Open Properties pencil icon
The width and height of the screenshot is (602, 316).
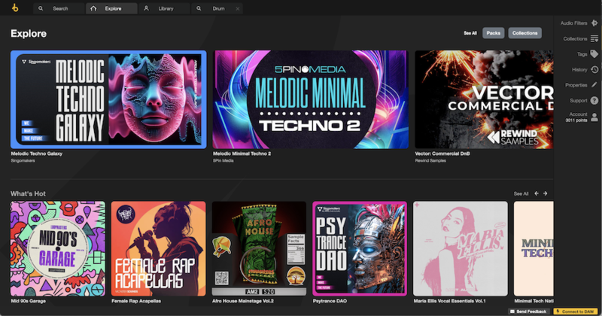pos(594,85)
